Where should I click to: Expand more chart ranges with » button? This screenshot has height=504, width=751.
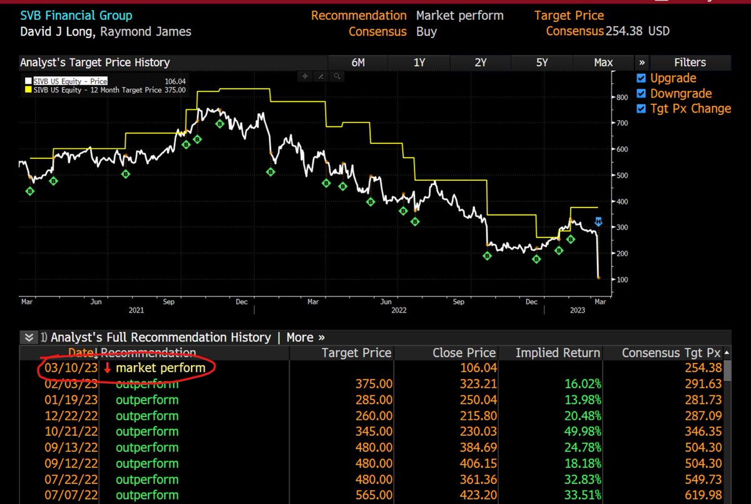point(641,63)
